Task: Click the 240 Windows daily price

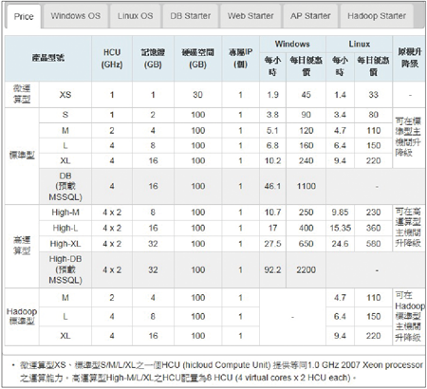Action: tap(306, 160)
